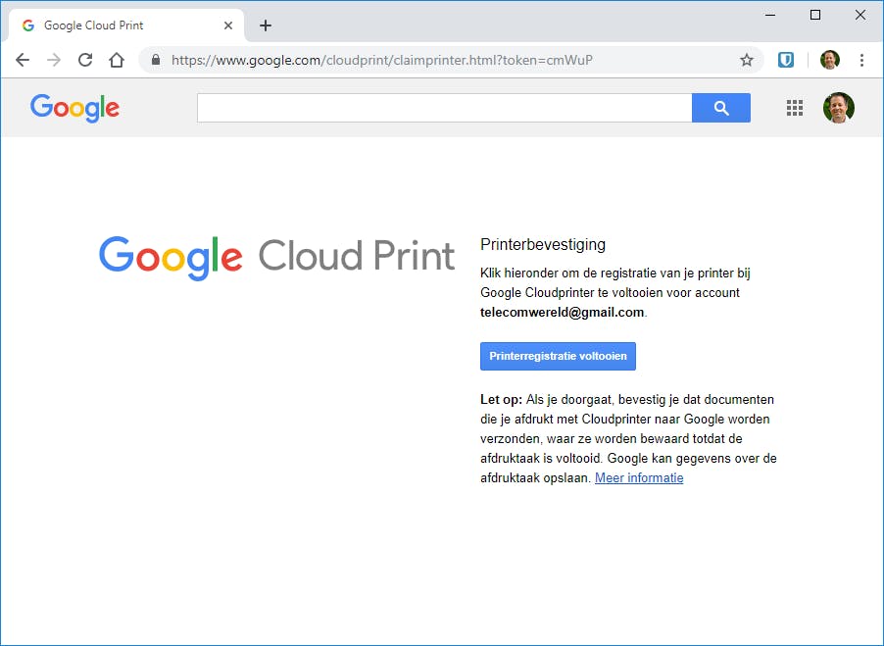The height and width of the screenshot is (646, 884).
Task: Maximize the Chrome window
Action: point(815,16)
